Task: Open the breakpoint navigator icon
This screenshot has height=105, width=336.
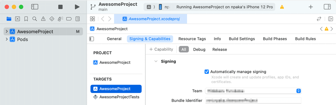Action: [x=69, y=19]
